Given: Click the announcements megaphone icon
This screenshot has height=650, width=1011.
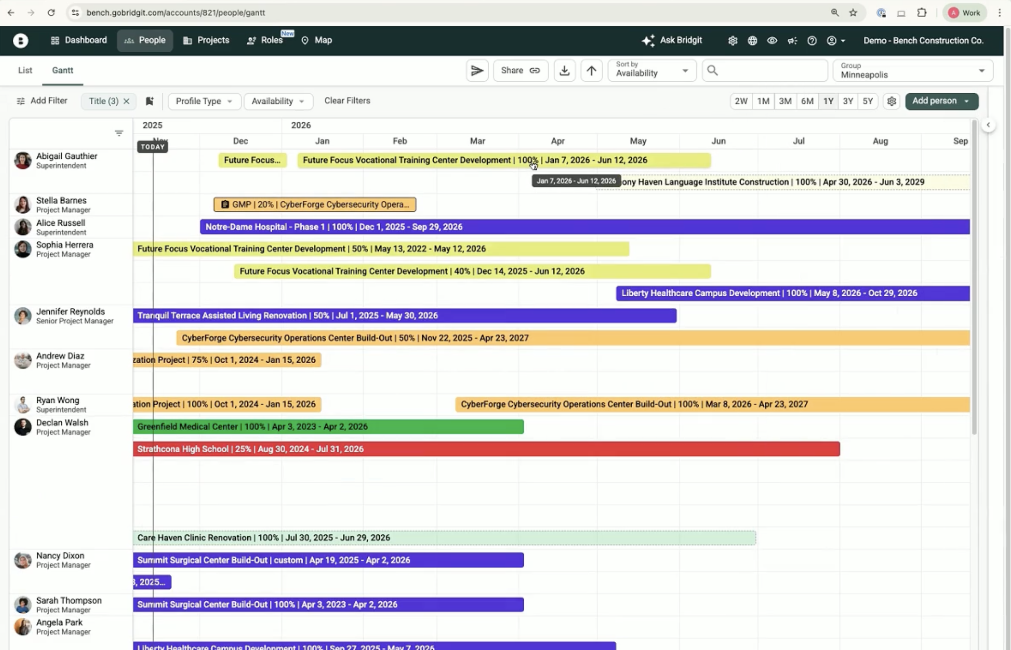Looking at the screenshot, I should (x=792, y=41).
